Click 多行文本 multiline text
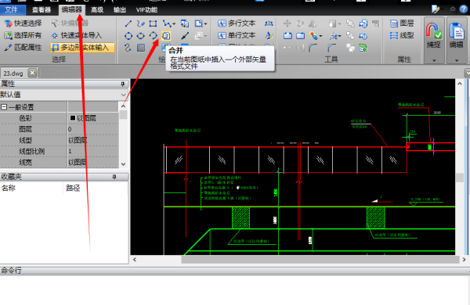Viewport: 470px width, 305px height. click(x=237, y=23)
